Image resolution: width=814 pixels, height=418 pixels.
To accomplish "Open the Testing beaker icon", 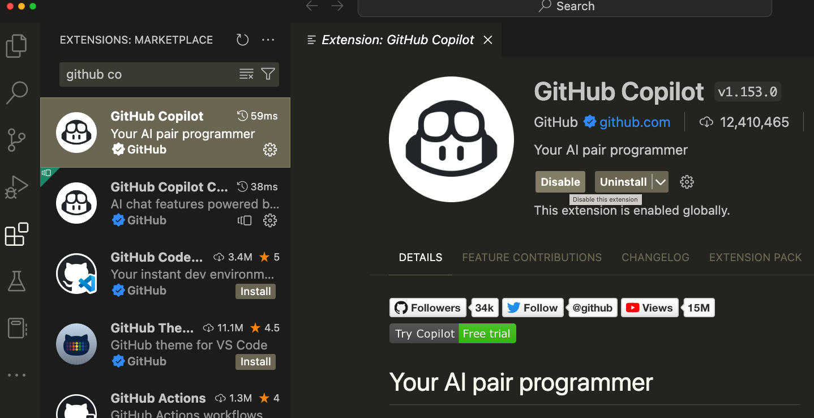I will pos(16,281).
